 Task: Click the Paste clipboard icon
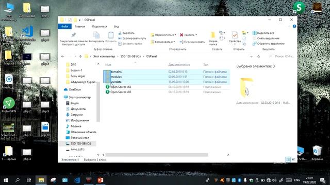click(x=111, y=35)
